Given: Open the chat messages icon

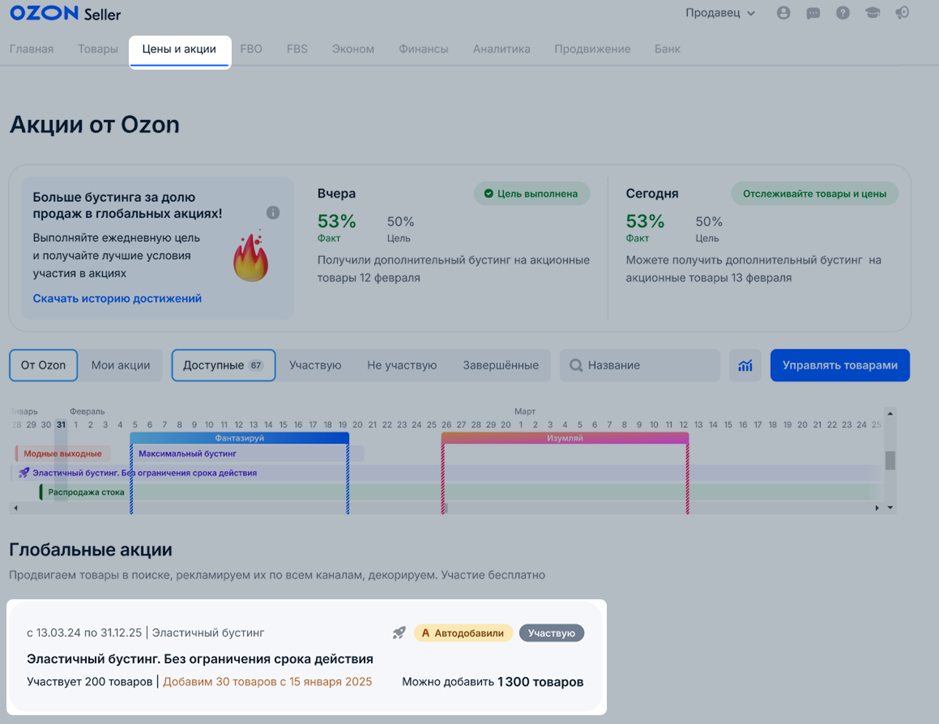Looking at the screenshot, I should tap(813, 13).
